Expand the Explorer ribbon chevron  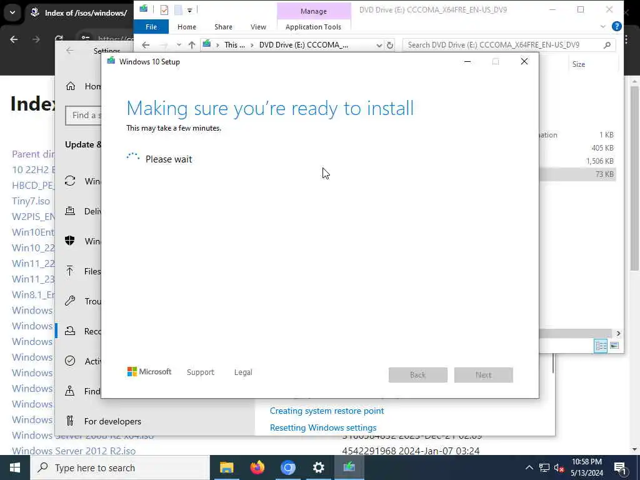tap(603, 26)
